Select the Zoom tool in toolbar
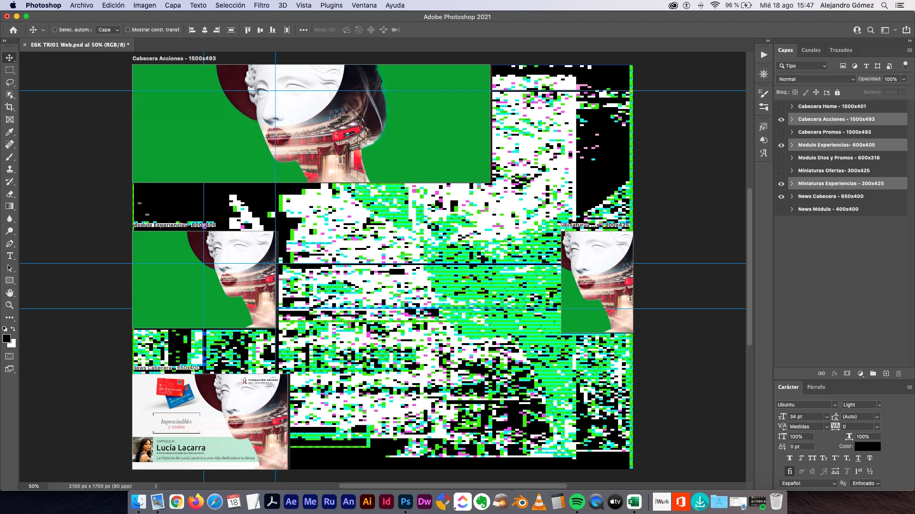The width and height of the screenshot is (915, 514). coord(10,305)
